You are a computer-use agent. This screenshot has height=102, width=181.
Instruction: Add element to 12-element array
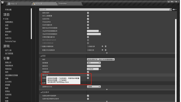point(102,46)
